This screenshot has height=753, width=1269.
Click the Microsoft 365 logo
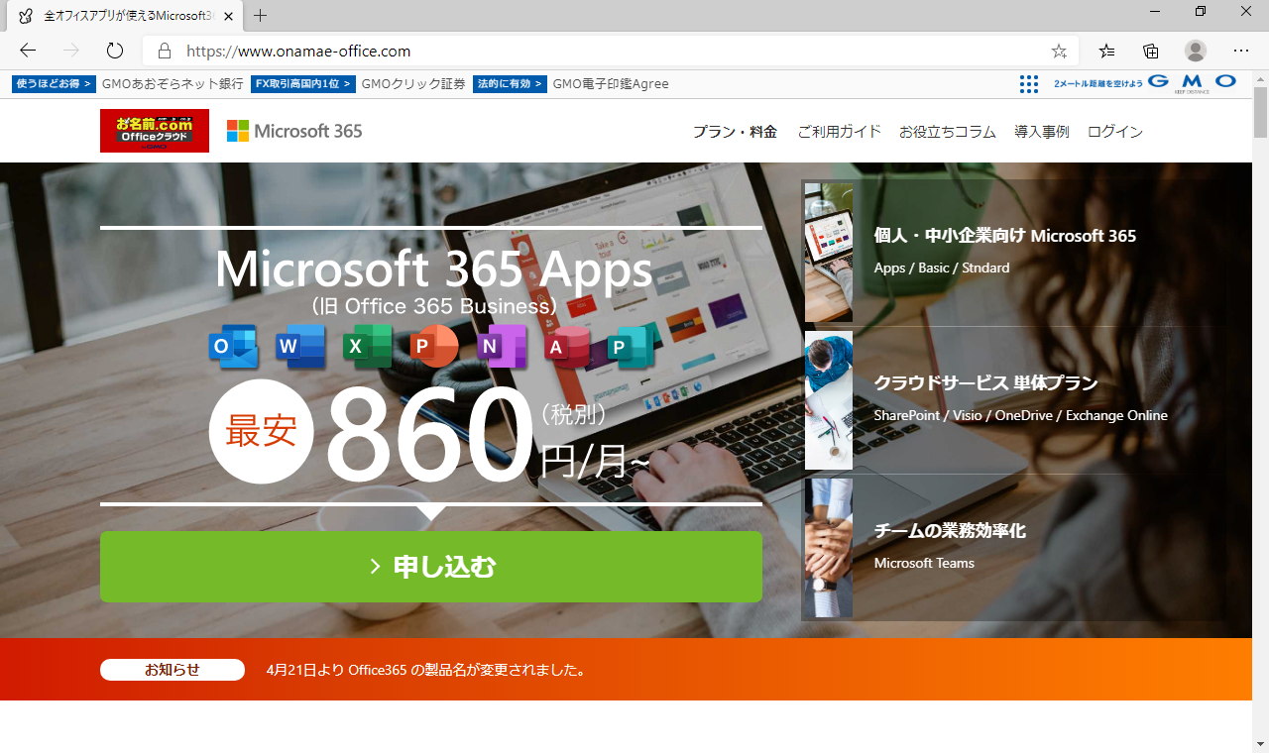[x=294, y=131]
